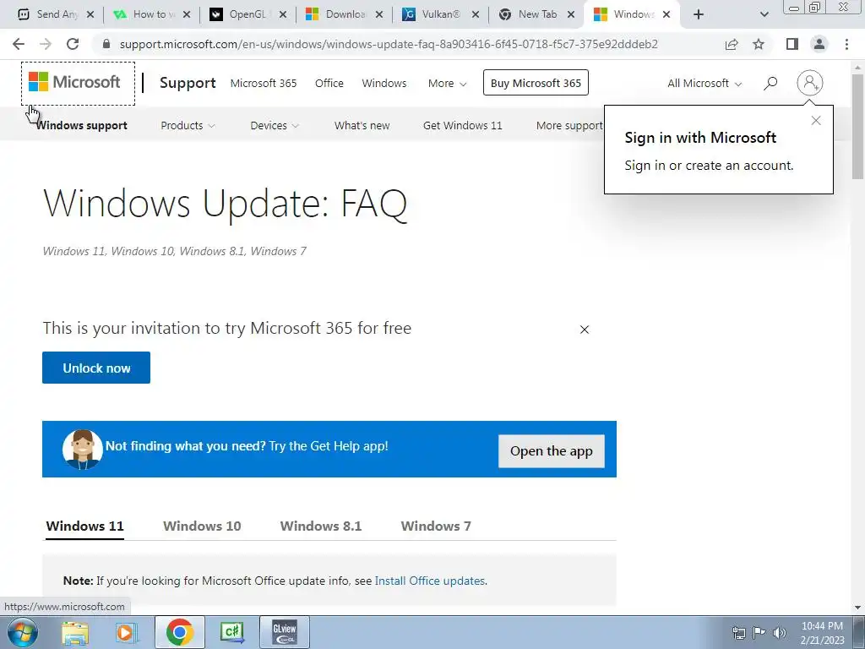Viewport: 865px width, 649px height.
Task: Click the Get Help avatar image
Action: [82, 450]
